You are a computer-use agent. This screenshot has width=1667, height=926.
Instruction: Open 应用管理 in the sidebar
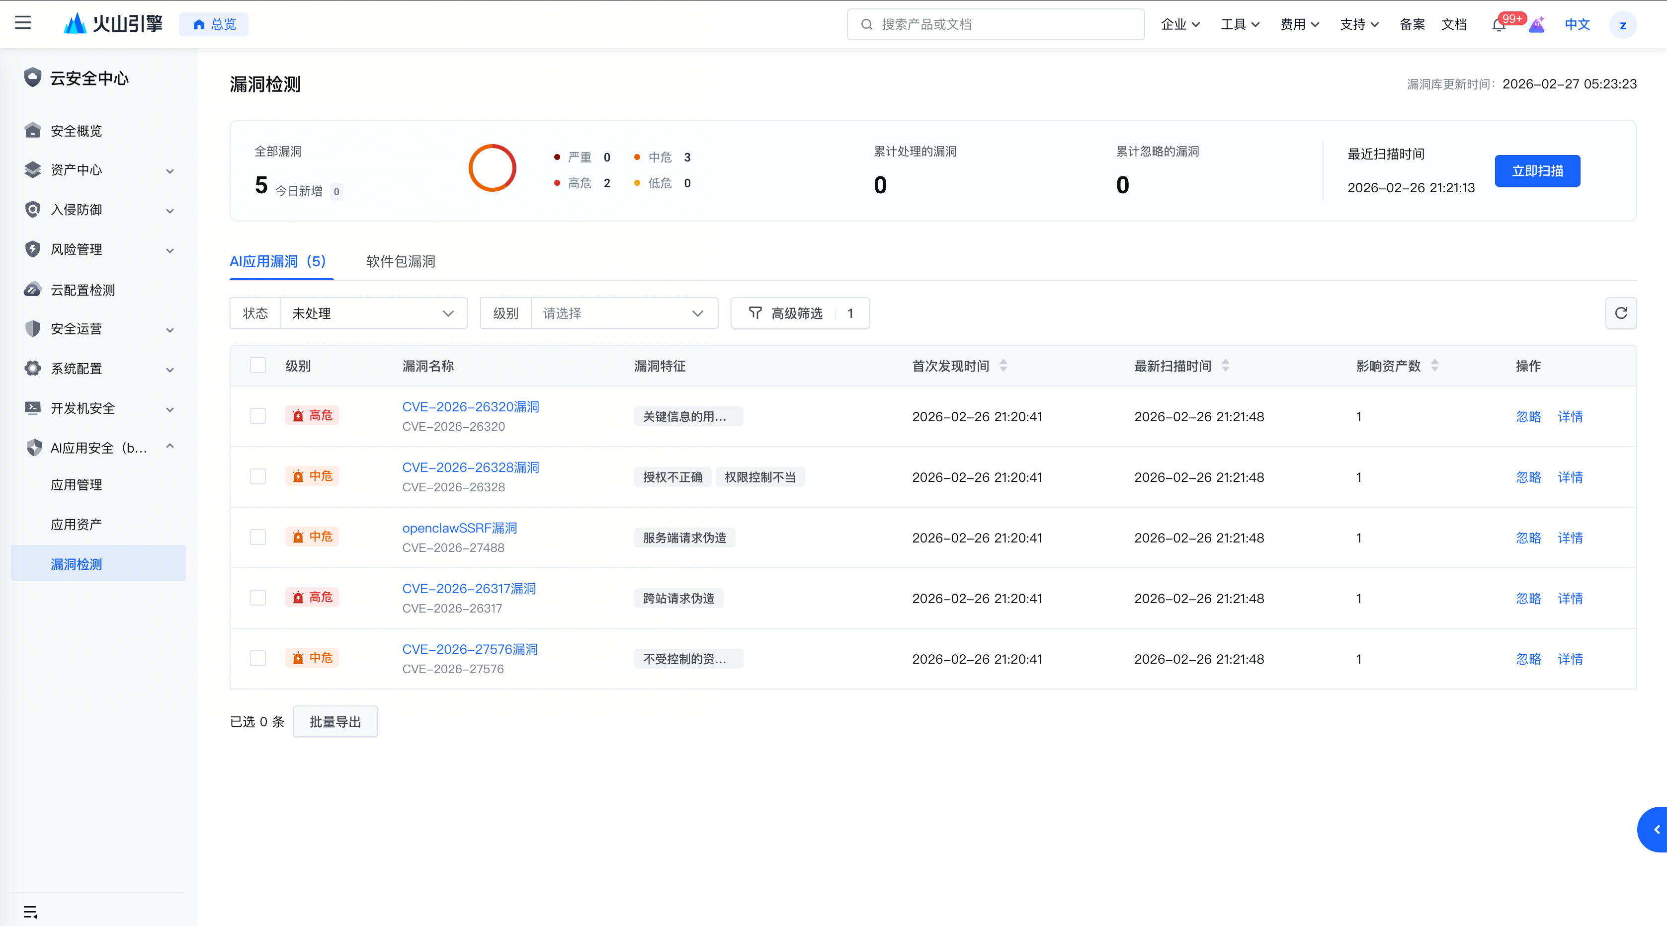(77, 485)
